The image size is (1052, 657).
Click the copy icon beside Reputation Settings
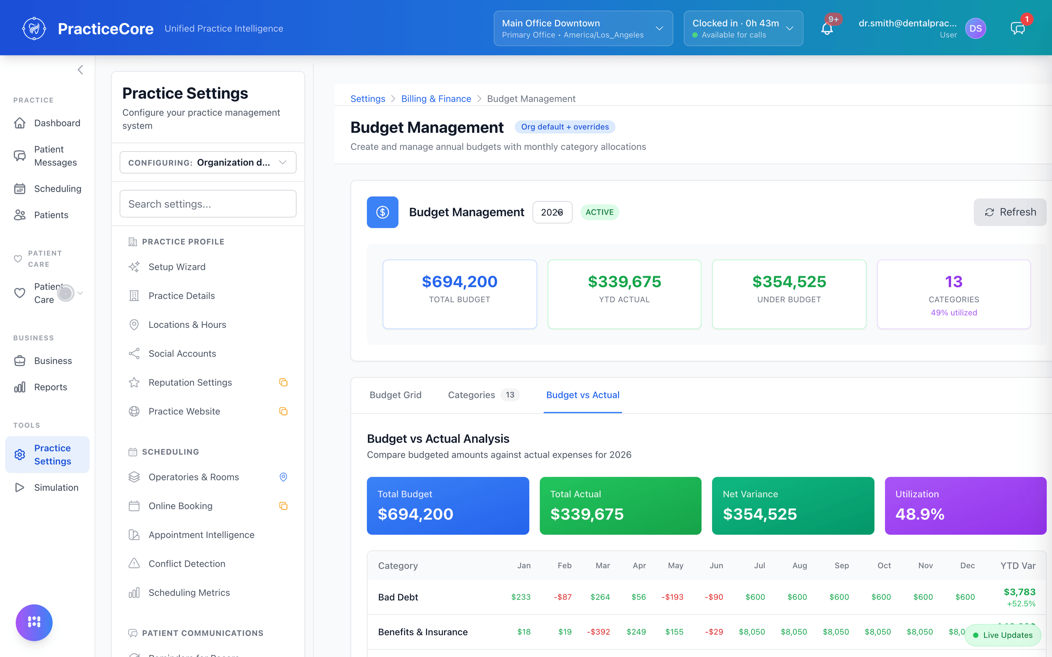click(283, 383)
